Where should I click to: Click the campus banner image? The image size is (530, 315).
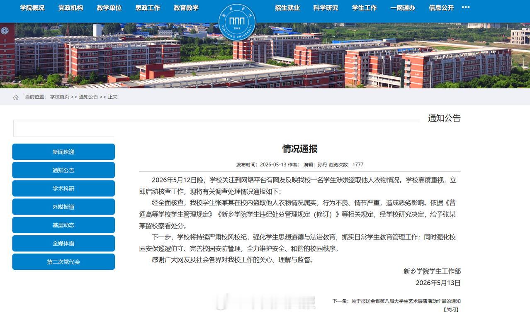click(x=265, y=56)
